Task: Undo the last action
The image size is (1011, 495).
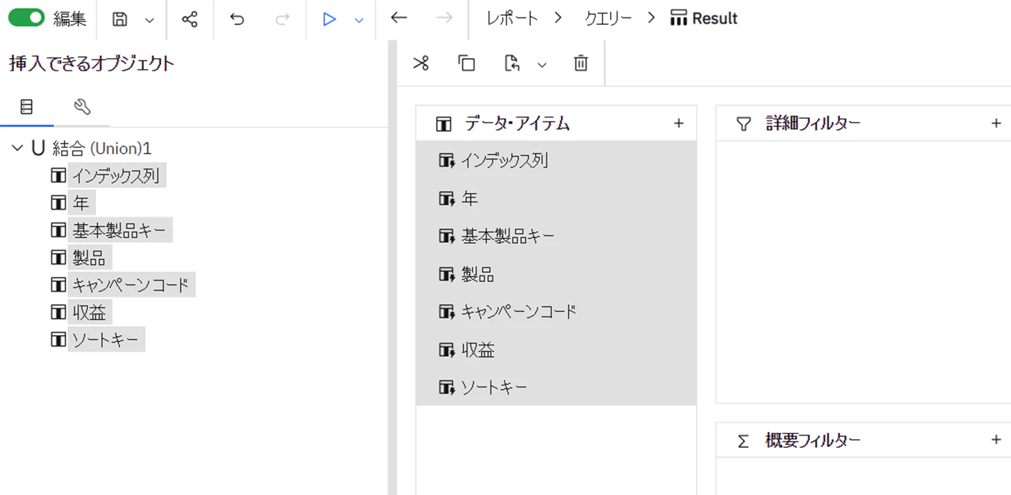Action: point(236,19)
